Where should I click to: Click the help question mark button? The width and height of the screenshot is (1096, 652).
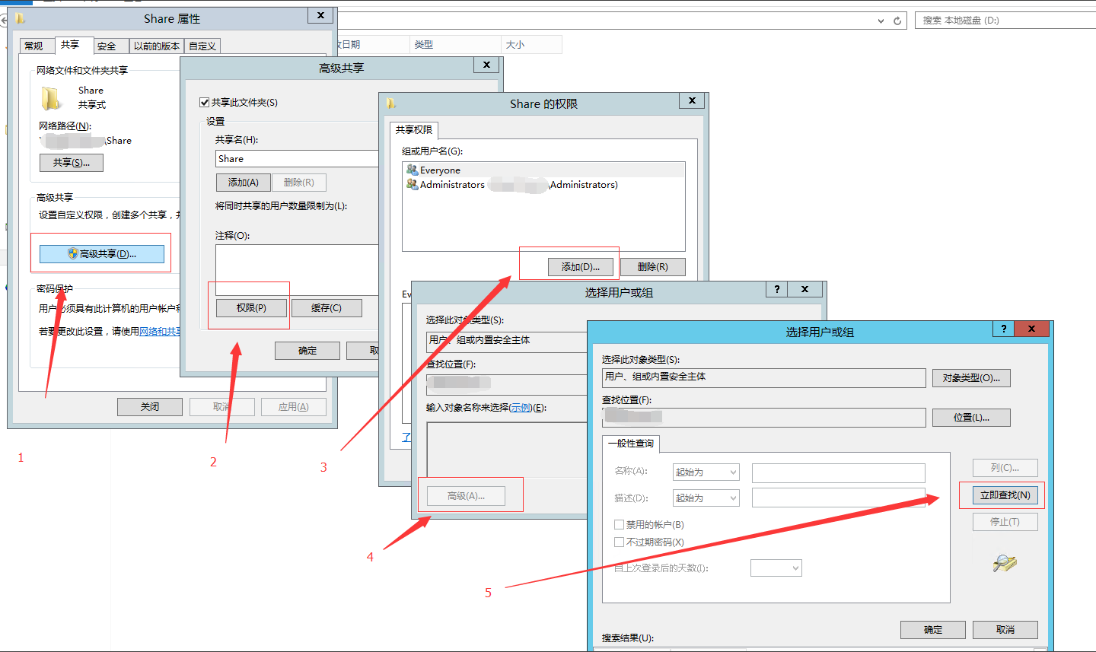[x=1003, y=329]
